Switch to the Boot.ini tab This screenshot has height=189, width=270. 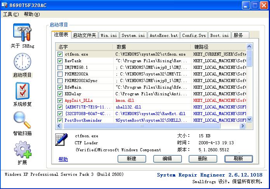(x=219, y=35)
